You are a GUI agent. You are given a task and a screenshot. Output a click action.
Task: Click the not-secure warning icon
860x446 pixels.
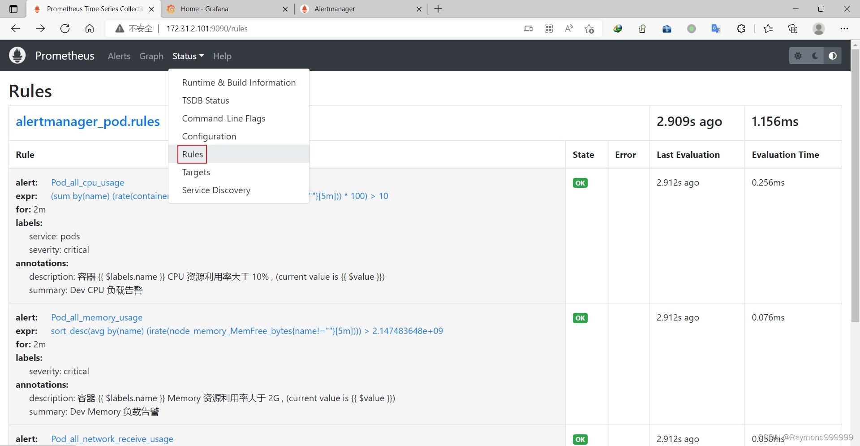120,29
